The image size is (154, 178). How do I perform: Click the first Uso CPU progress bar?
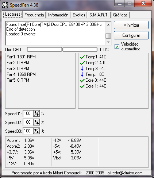click(x=45, y=50)
